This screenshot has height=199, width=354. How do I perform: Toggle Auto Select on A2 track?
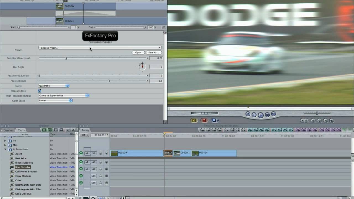pos(106,169)
